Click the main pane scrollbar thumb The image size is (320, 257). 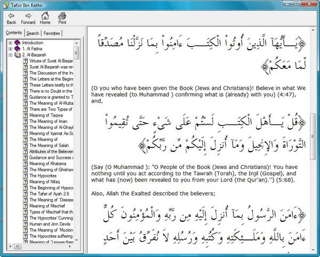click(x=313, y=136)
